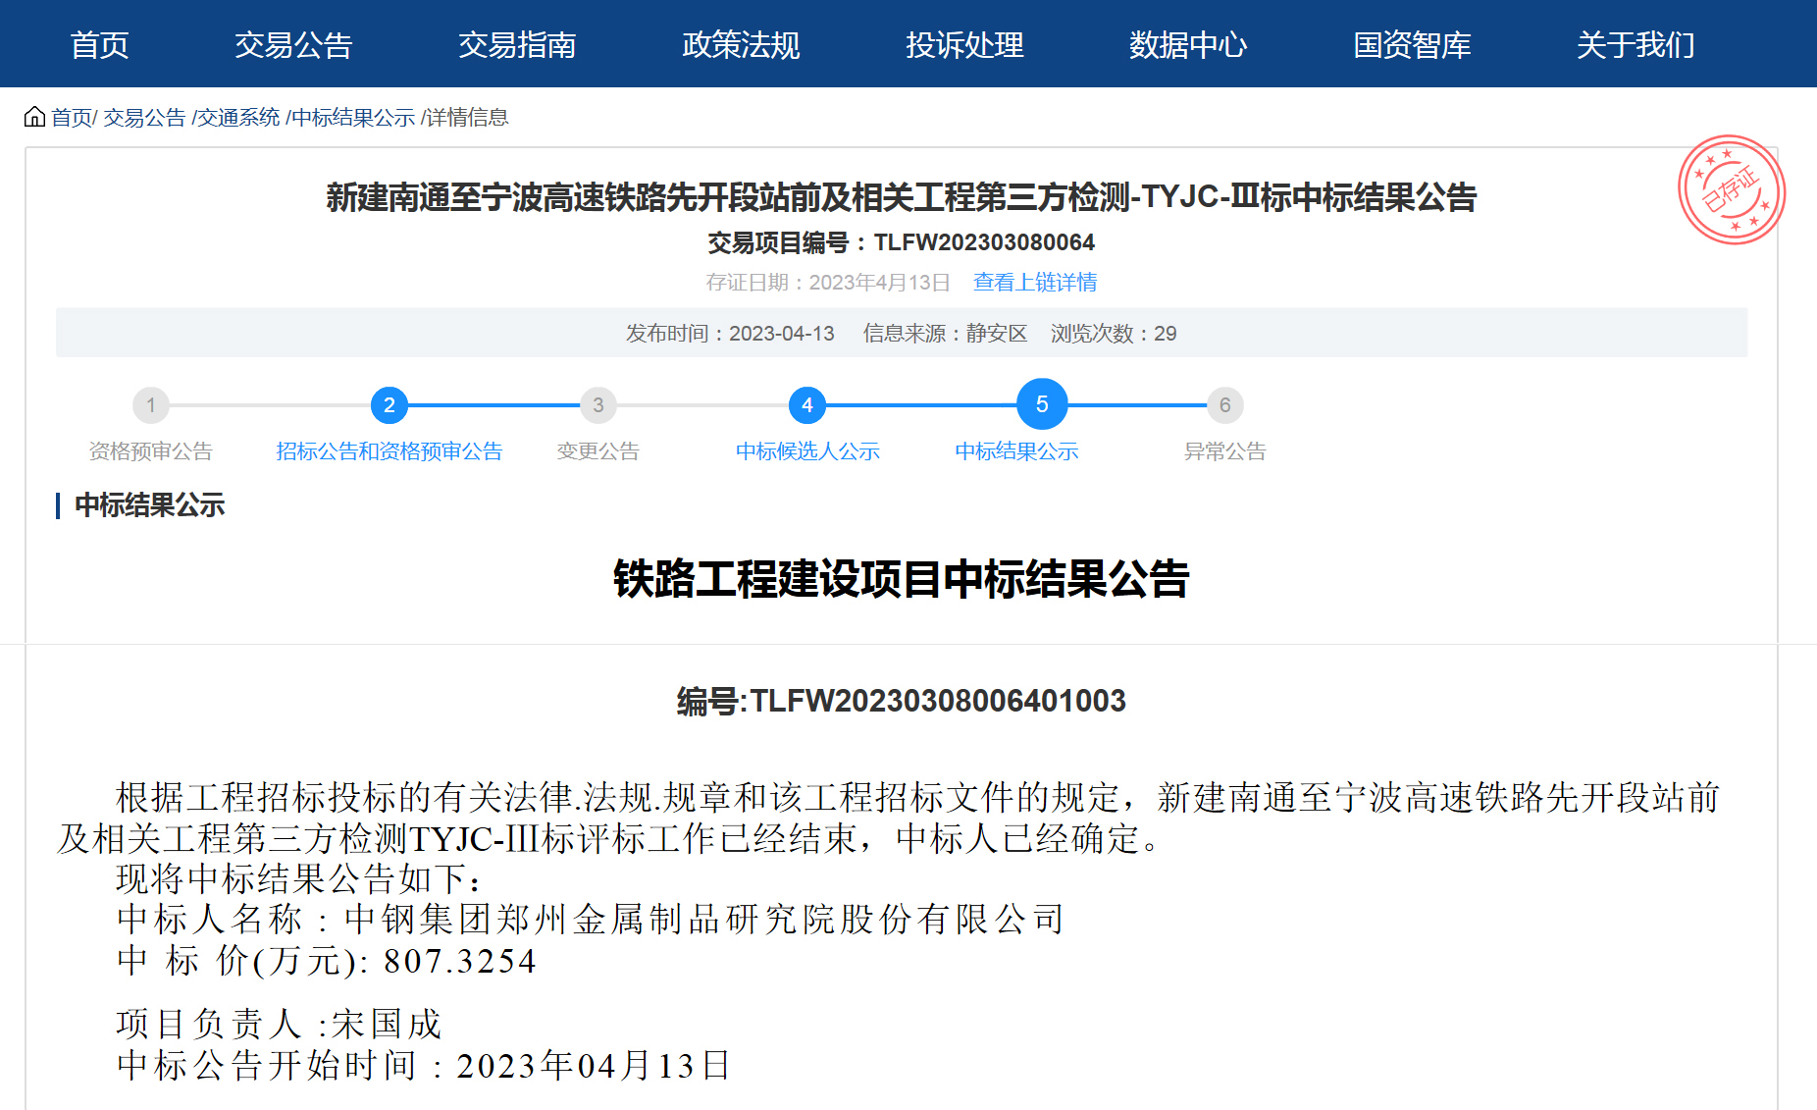Click 招标公告和资格预审公告 step label

tap(389, 451)
